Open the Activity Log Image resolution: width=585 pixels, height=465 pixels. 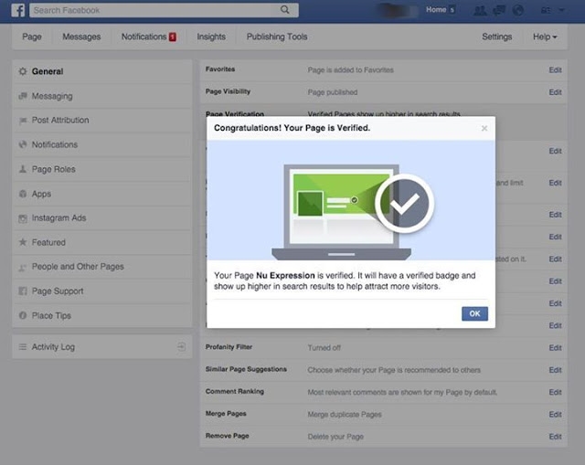click(102, 347)
